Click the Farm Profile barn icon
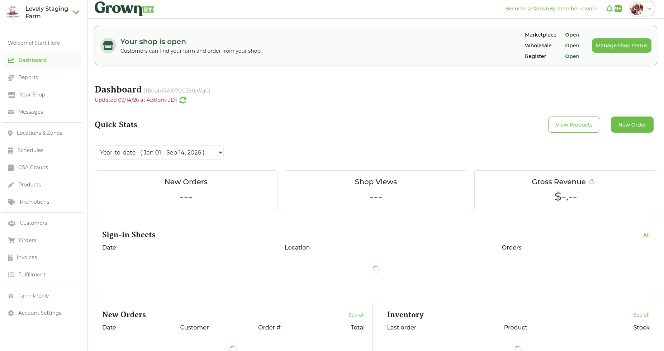 point(11,296)
